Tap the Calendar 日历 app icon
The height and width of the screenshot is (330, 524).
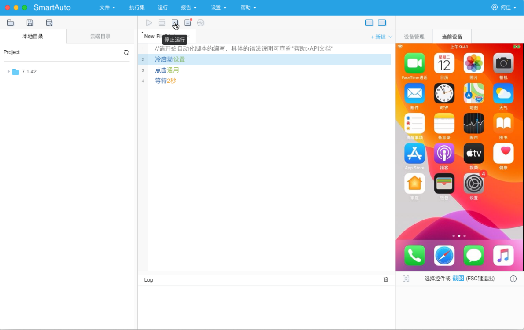coord(444,63)
